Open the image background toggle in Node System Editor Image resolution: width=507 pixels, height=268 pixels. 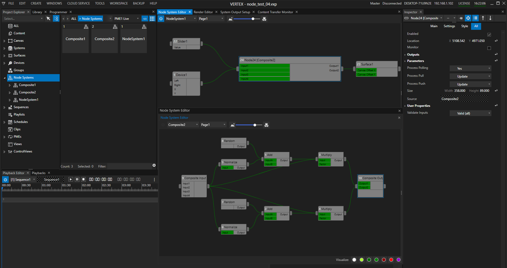tap(230, 18)
